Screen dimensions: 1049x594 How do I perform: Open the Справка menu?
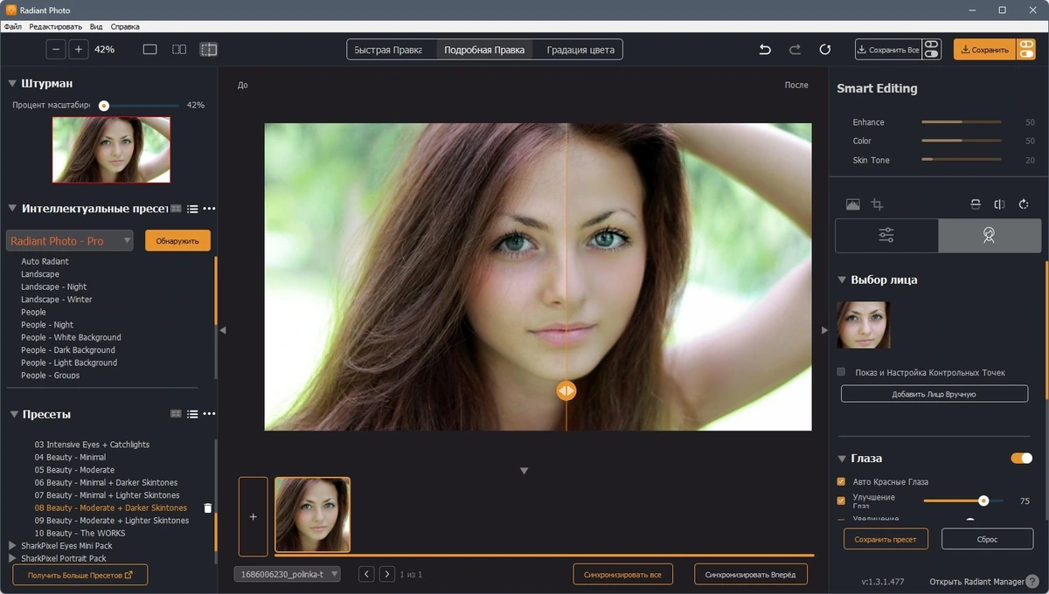click(x=125, y=27)
